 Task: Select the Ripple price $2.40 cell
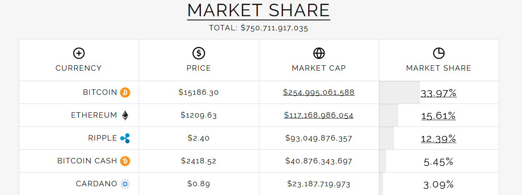pos(199,138)
